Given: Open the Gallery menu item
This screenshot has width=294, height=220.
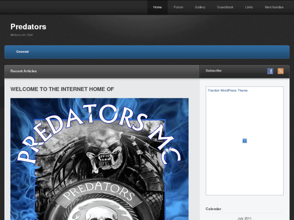Looking at the screenshot, I should (200, 7).
